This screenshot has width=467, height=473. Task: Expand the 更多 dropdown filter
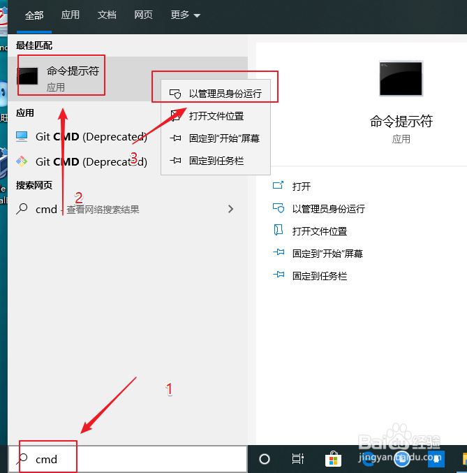[x=185, y=15]
